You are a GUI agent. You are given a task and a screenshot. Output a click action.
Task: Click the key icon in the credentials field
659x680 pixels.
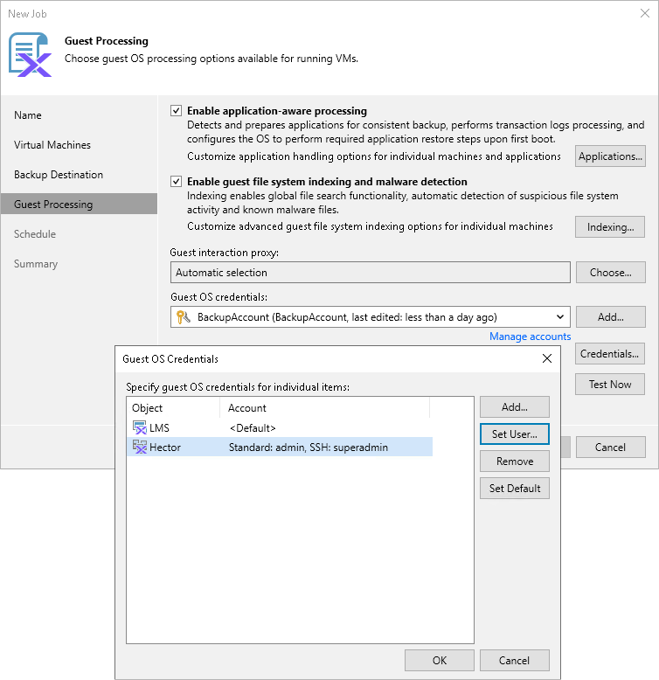[184, 317]
